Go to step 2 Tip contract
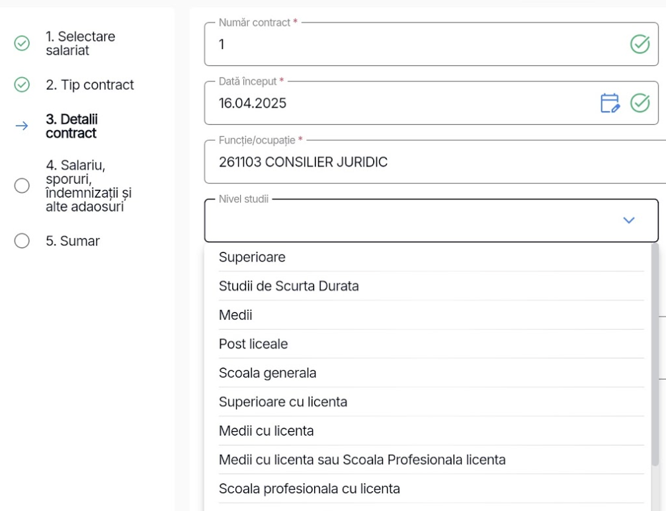 click(90, 85)
